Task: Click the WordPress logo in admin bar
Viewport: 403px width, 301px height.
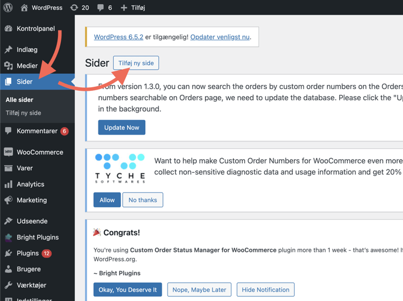Action: [8, 8]
